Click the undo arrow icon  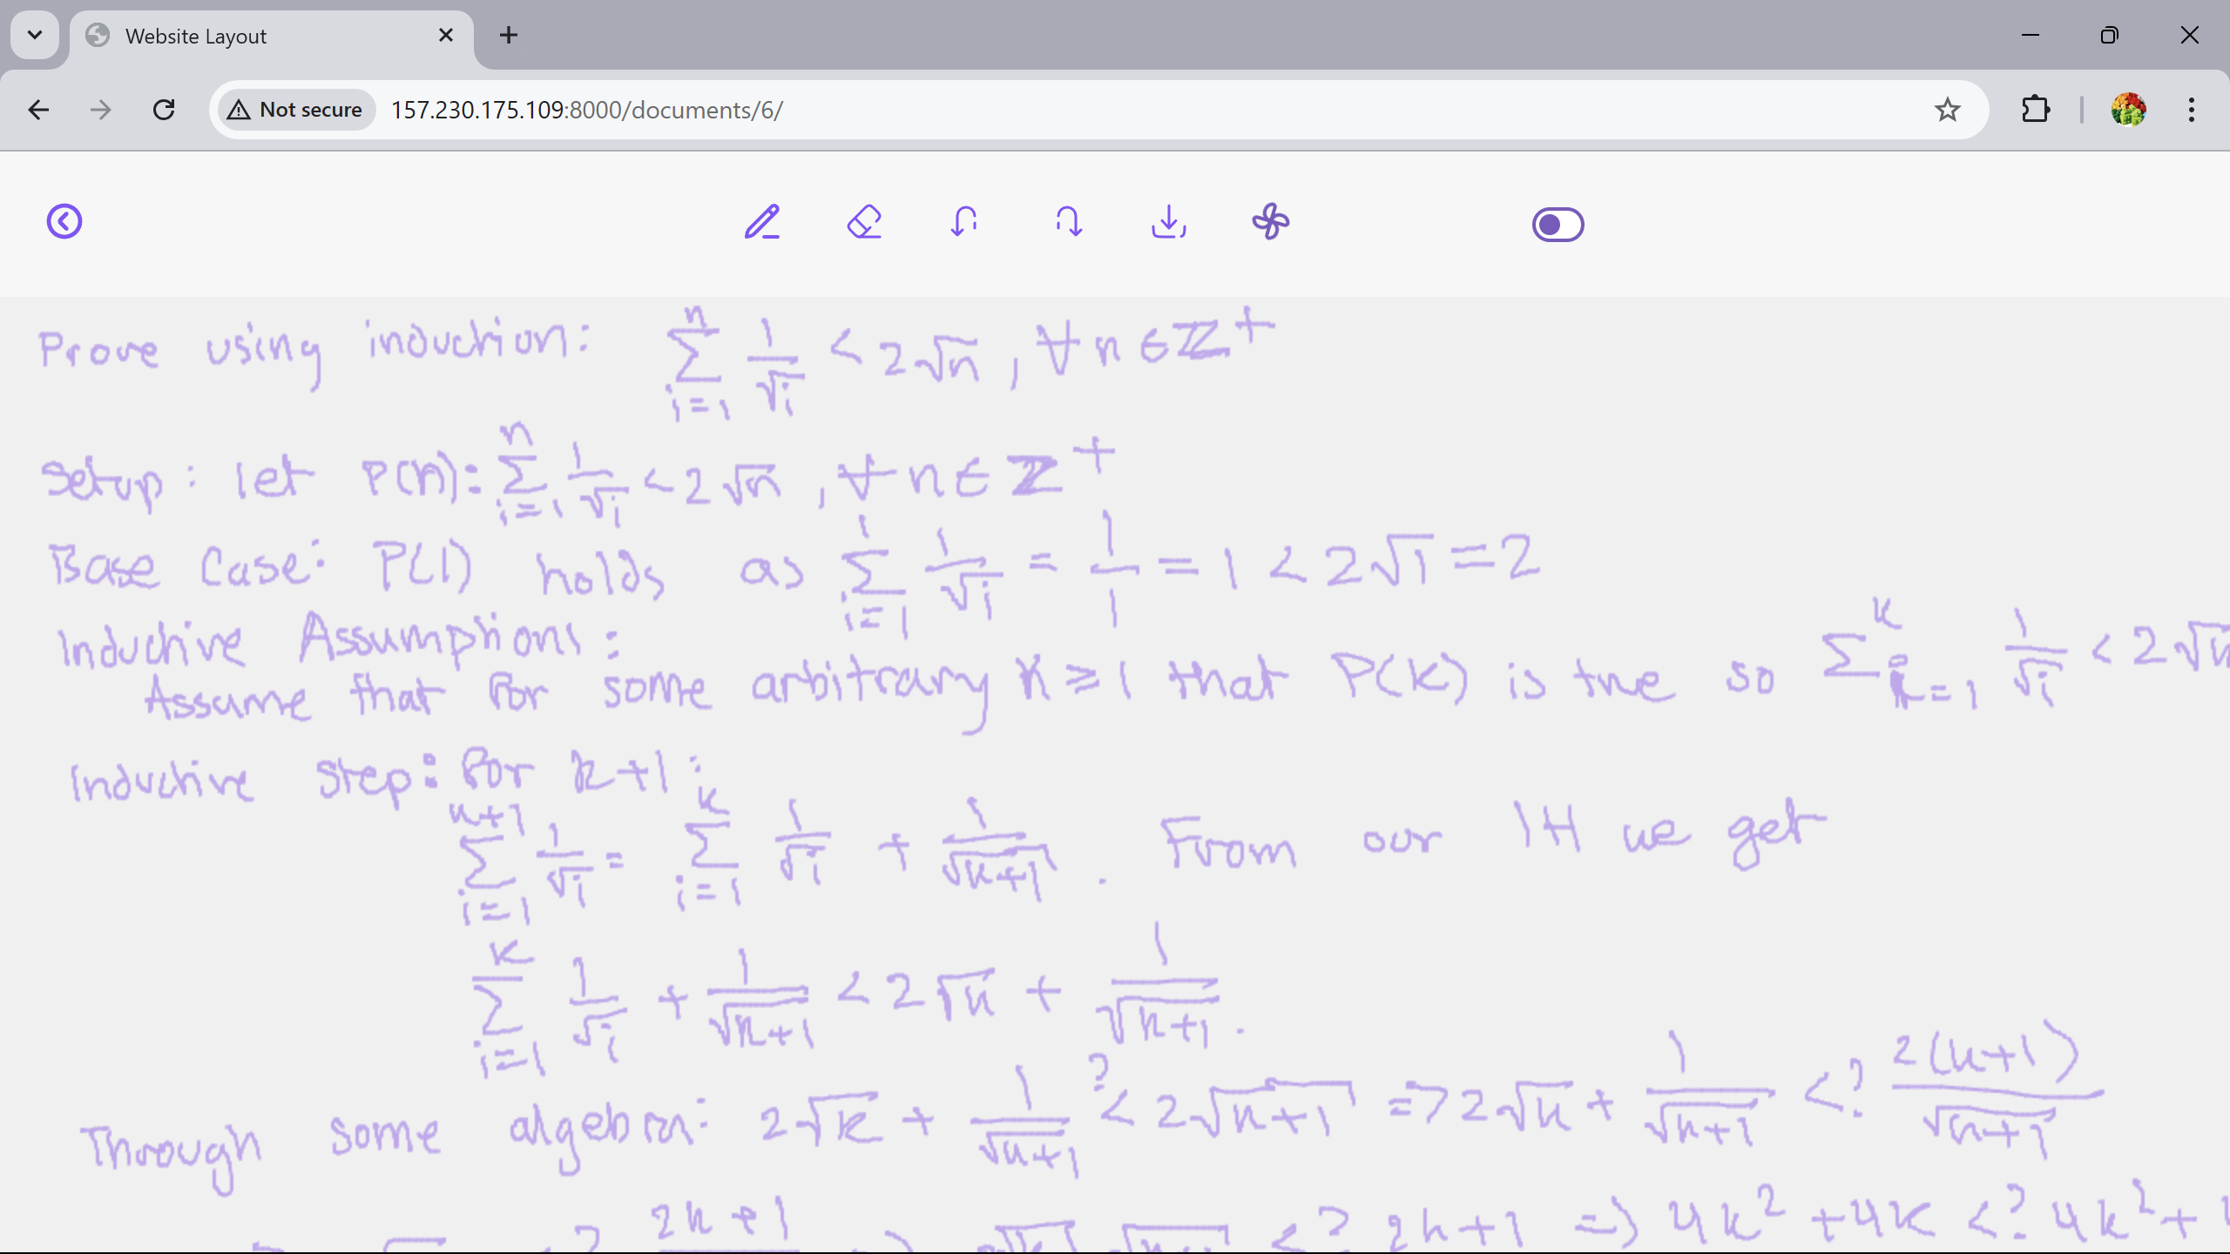(x=964, y=222)
